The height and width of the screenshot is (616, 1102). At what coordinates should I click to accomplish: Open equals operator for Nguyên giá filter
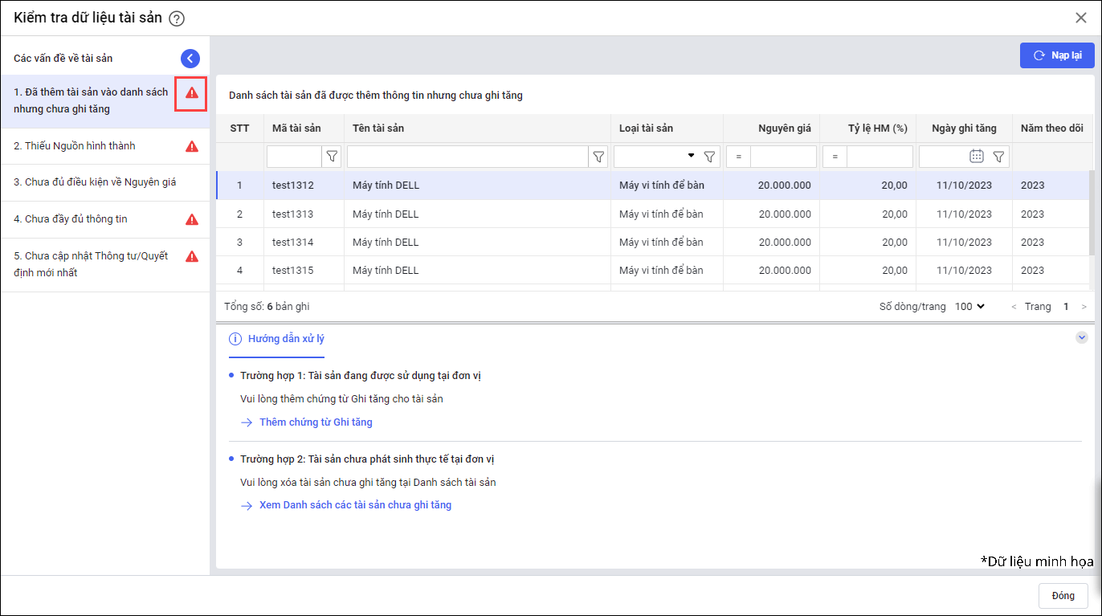pyautogui.click(x=738, y=157)
